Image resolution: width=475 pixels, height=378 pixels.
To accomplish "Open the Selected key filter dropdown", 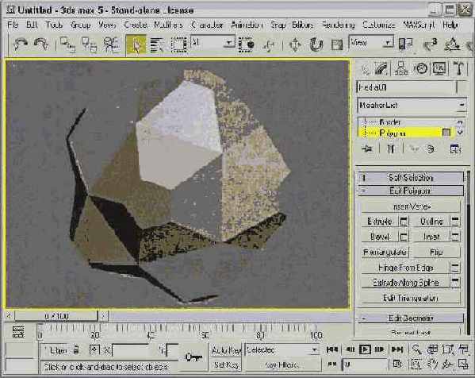I will point(282,350).
